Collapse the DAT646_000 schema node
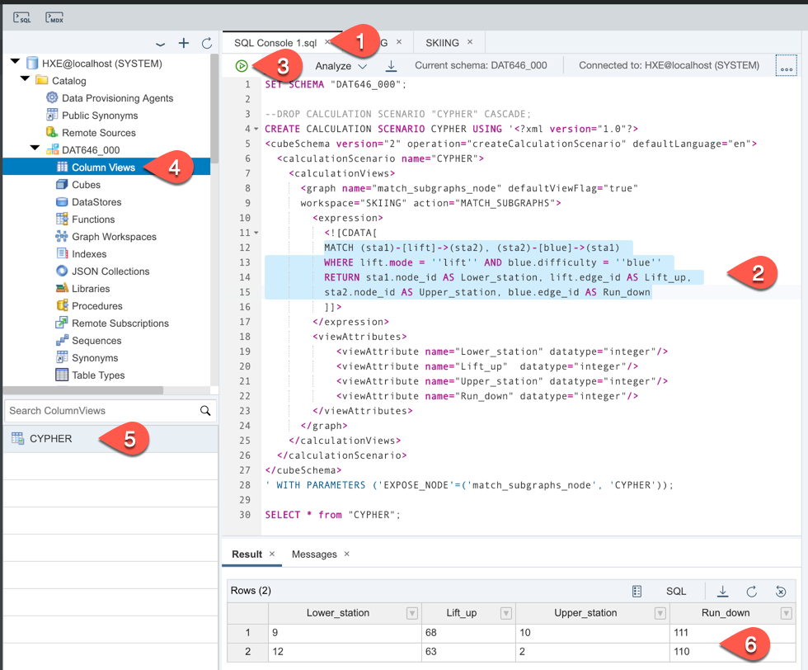 (x=35, y=148)
